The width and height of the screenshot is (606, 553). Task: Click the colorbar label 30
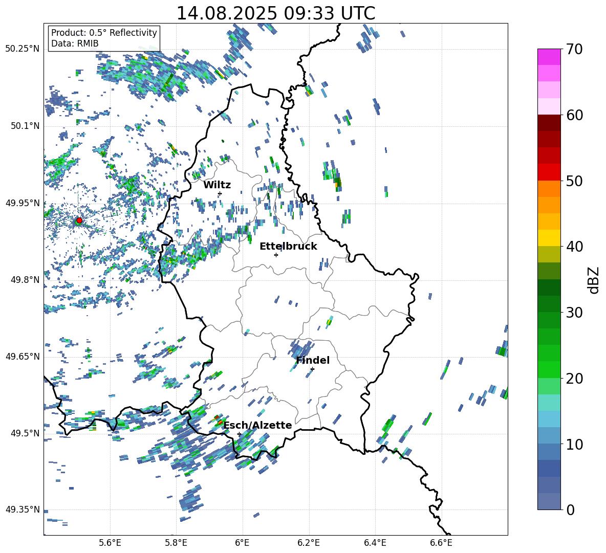point(574,313)
